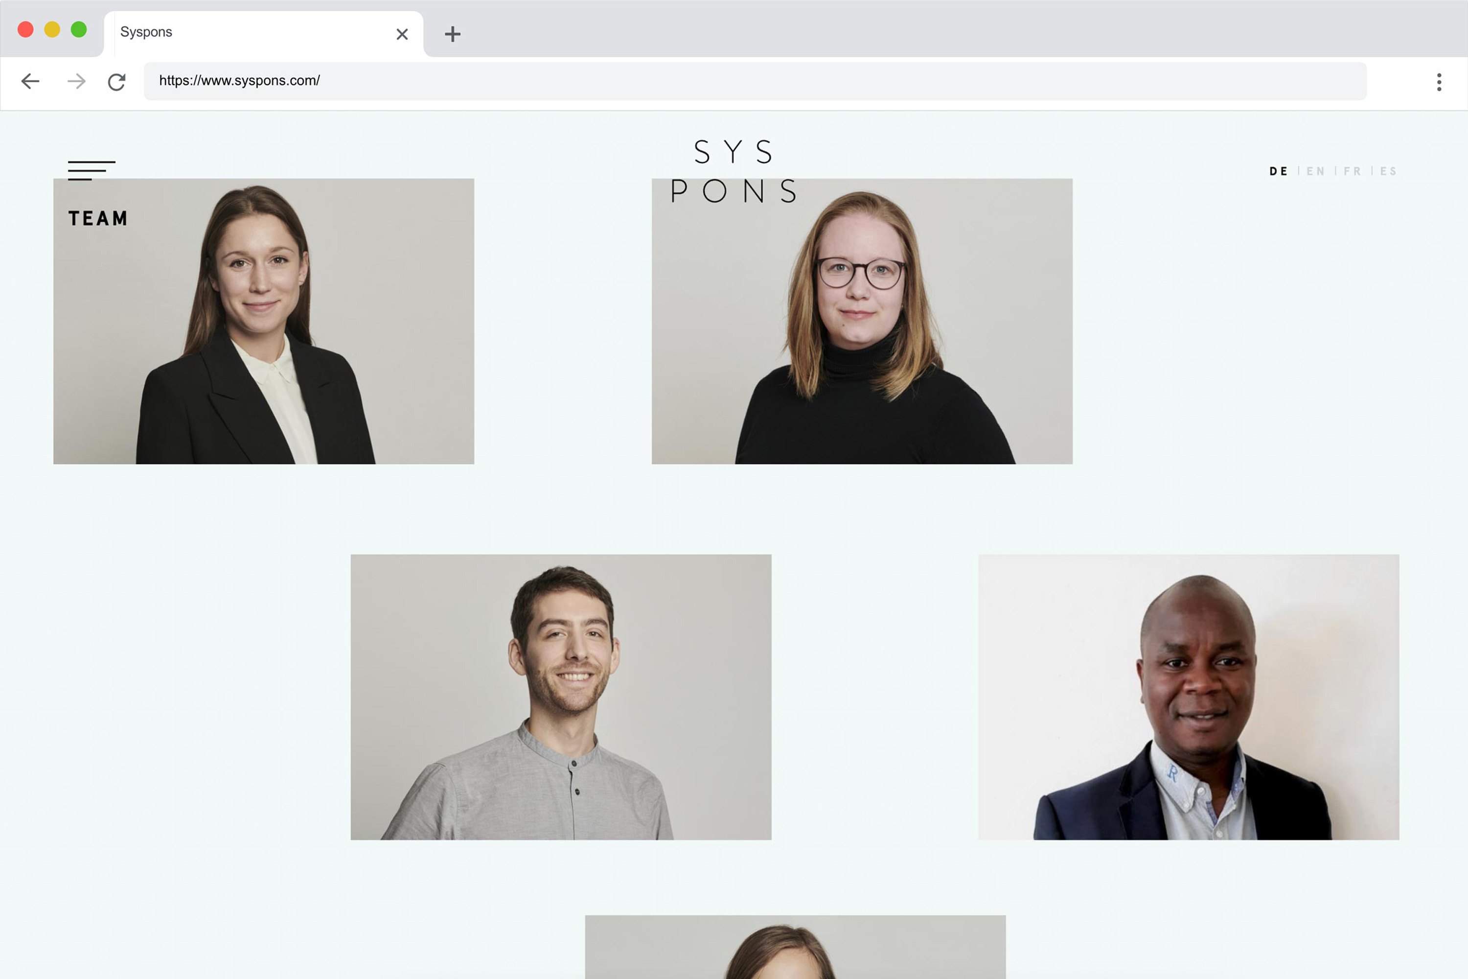This screenshot has height=979, width=1468.
Task: Focus the URL address bar
Action: pyautogui.click(x=755, y=81)
